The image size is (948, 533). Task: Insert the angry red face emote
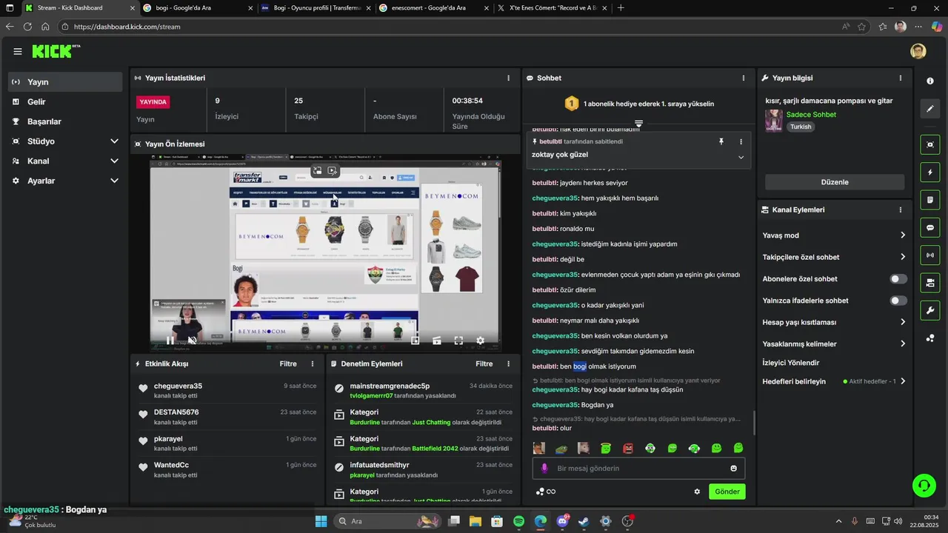[x=628, y=448]
